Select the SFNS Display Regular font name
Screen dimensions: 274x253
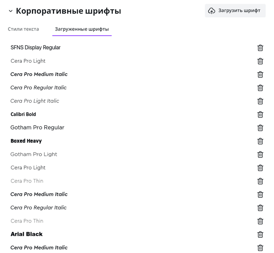(x=36, y=48)
